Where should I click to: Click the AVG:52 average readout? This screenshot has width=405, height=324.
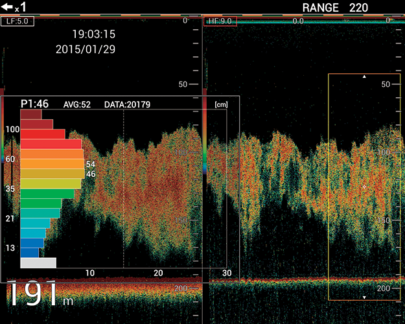tap(76, 104)
